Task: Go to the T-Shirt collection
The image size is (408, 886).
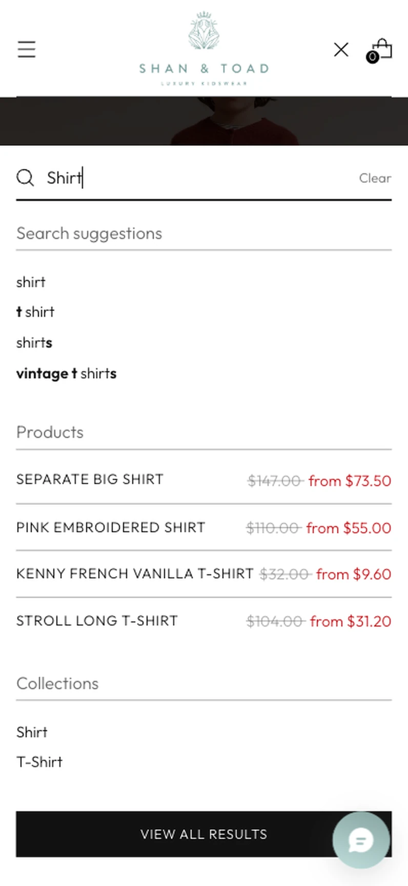Action: (39, 762)
